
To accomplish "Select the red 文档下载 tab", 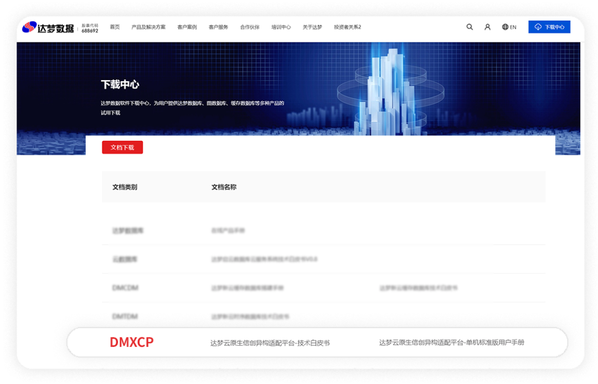I will pos(122,148).
